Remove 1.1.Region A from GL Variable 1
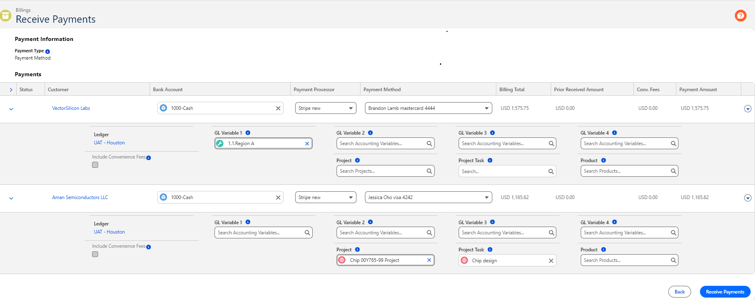The image size is (755, 300). click(x=307, y=144)
